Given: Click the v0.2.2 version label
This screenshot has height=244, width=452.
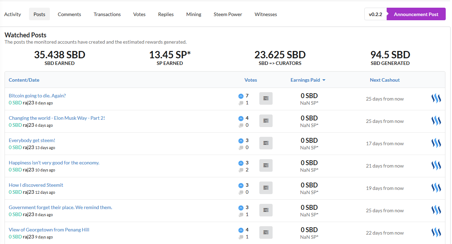Looking at the screenshot, I should (x=376, y=14).
